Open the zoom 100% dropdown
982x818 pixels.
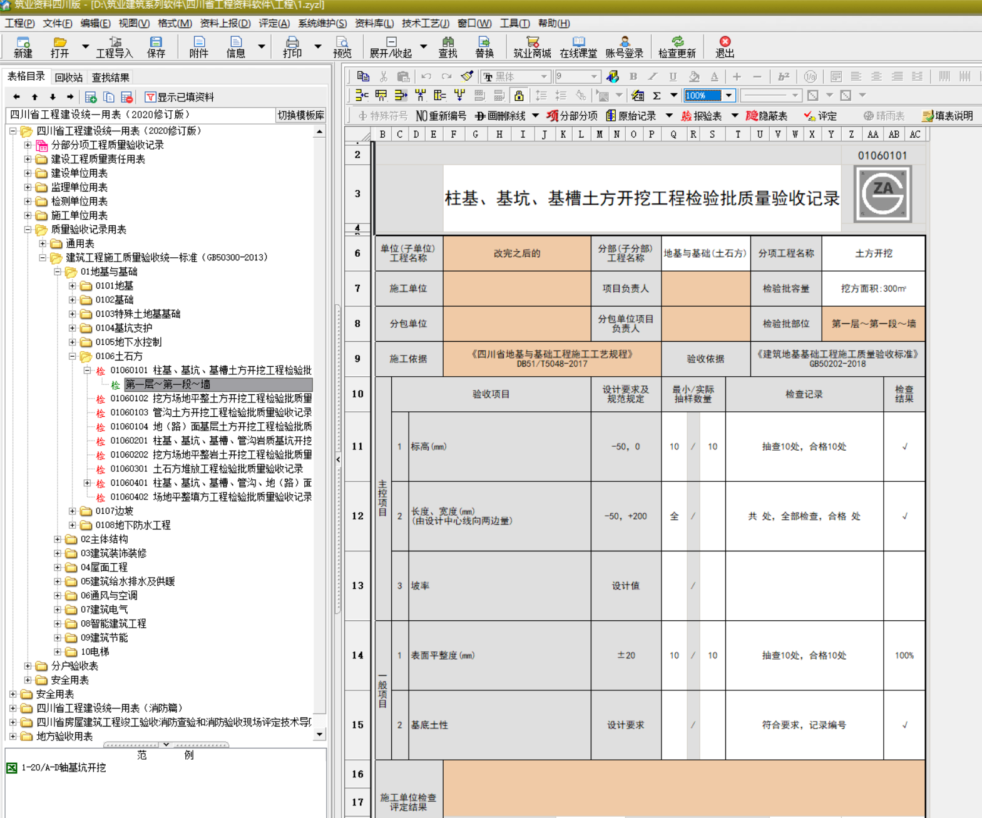(x=729, y=96)
